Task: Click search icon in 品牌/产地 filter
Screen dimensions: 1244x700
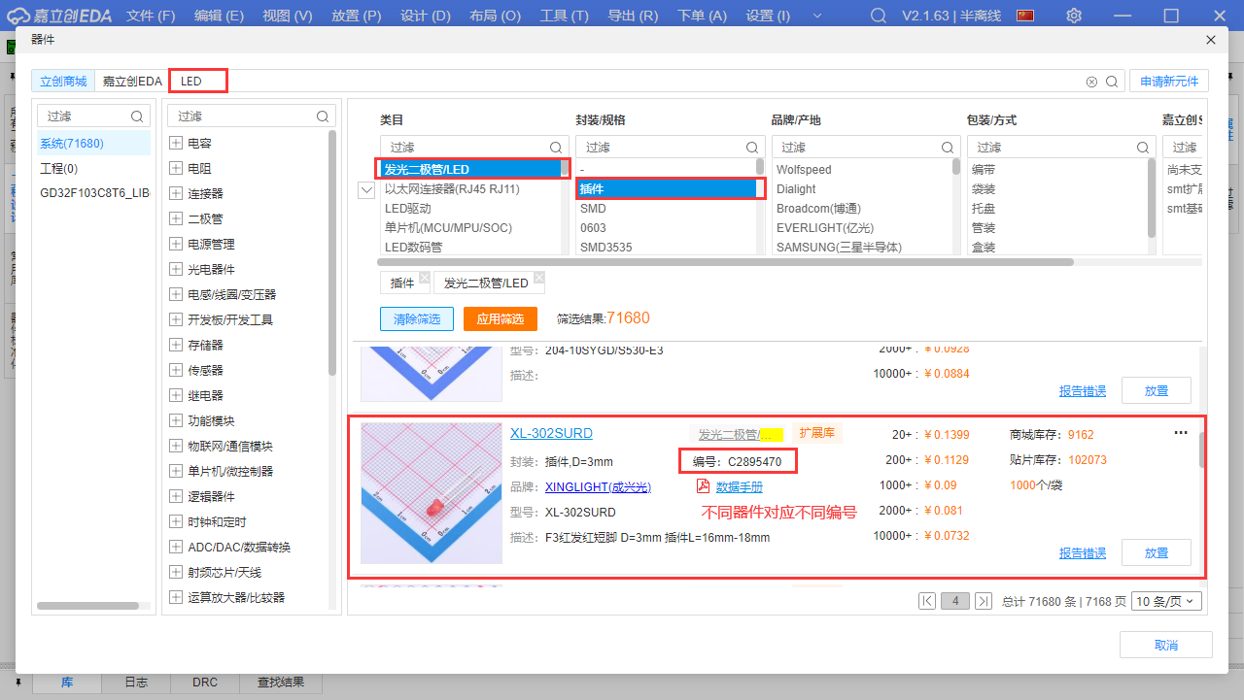Action: tap(948, 148)
